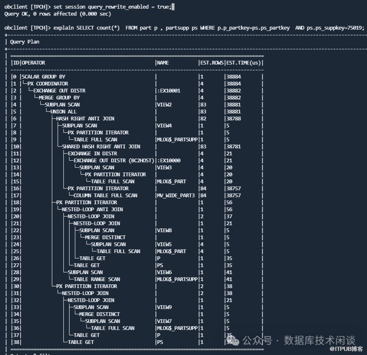Click PX PARTITION ITERATOR in row 30
The width and height of the screenshot is (367, 355).
point(87,286)
